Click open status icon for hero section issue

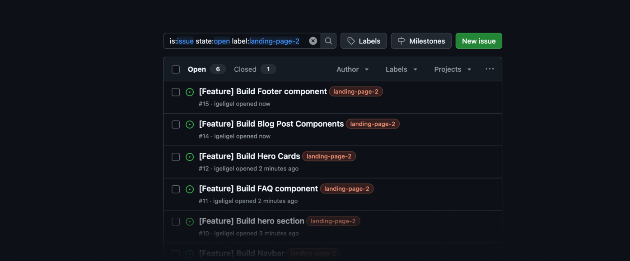point(190,222)
